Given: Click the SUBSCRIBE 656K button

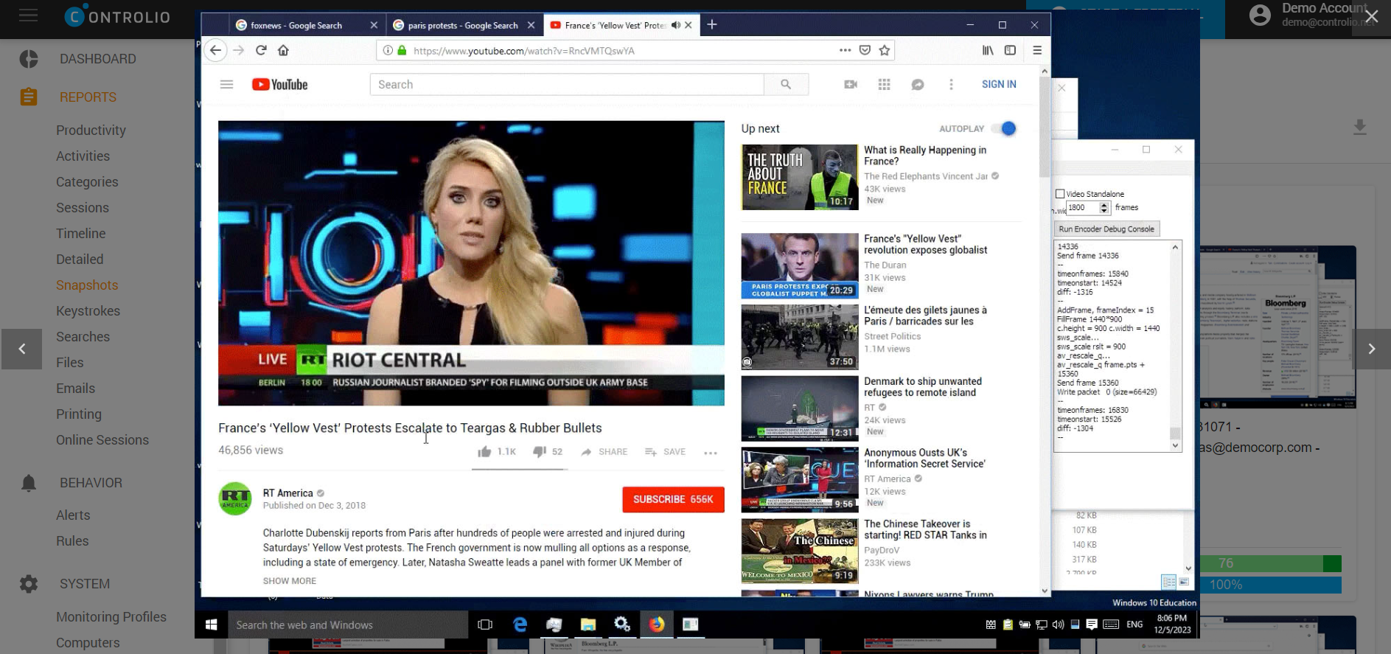Looking at the screenshot, I should click(x=672, y=499).
